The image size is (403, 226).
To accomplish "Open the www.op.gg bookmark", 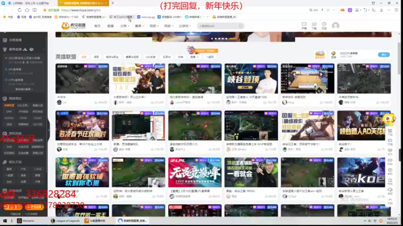I will click(x=146, y=17).
